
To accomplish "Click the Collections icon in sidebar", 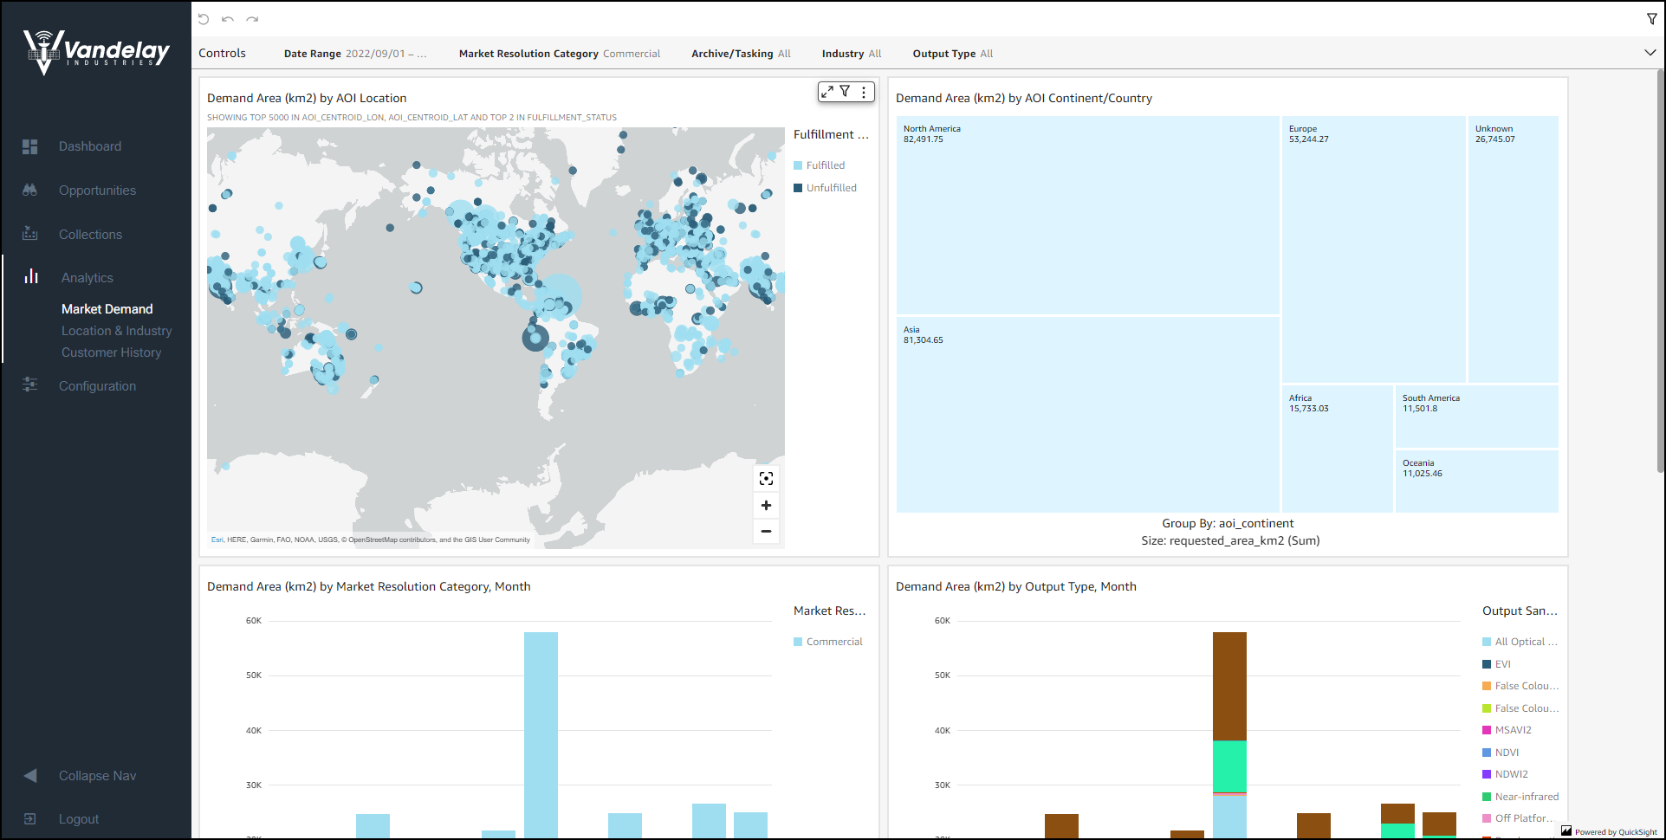I will [x=30, y=234].
